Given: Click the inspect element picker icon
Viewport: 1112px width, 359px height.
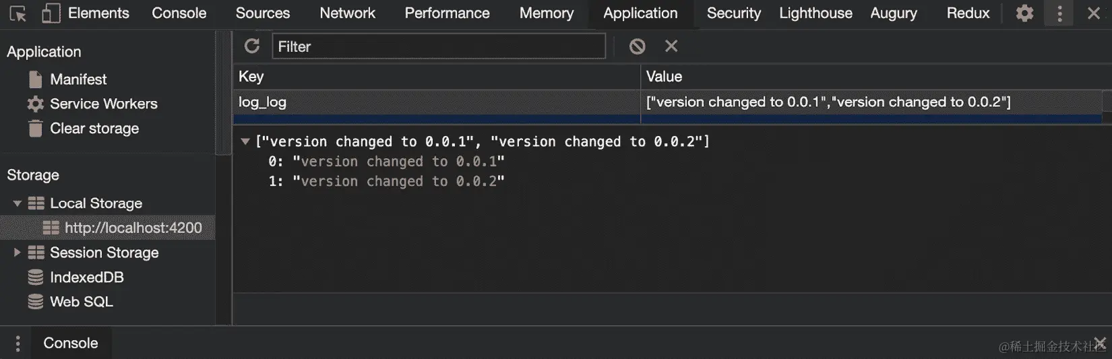Looking at the screenshot, I should click(x=18, y=13).
